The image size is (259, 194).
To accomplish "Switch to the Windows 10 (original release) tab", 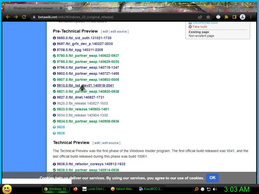I will tap(35, 8).
